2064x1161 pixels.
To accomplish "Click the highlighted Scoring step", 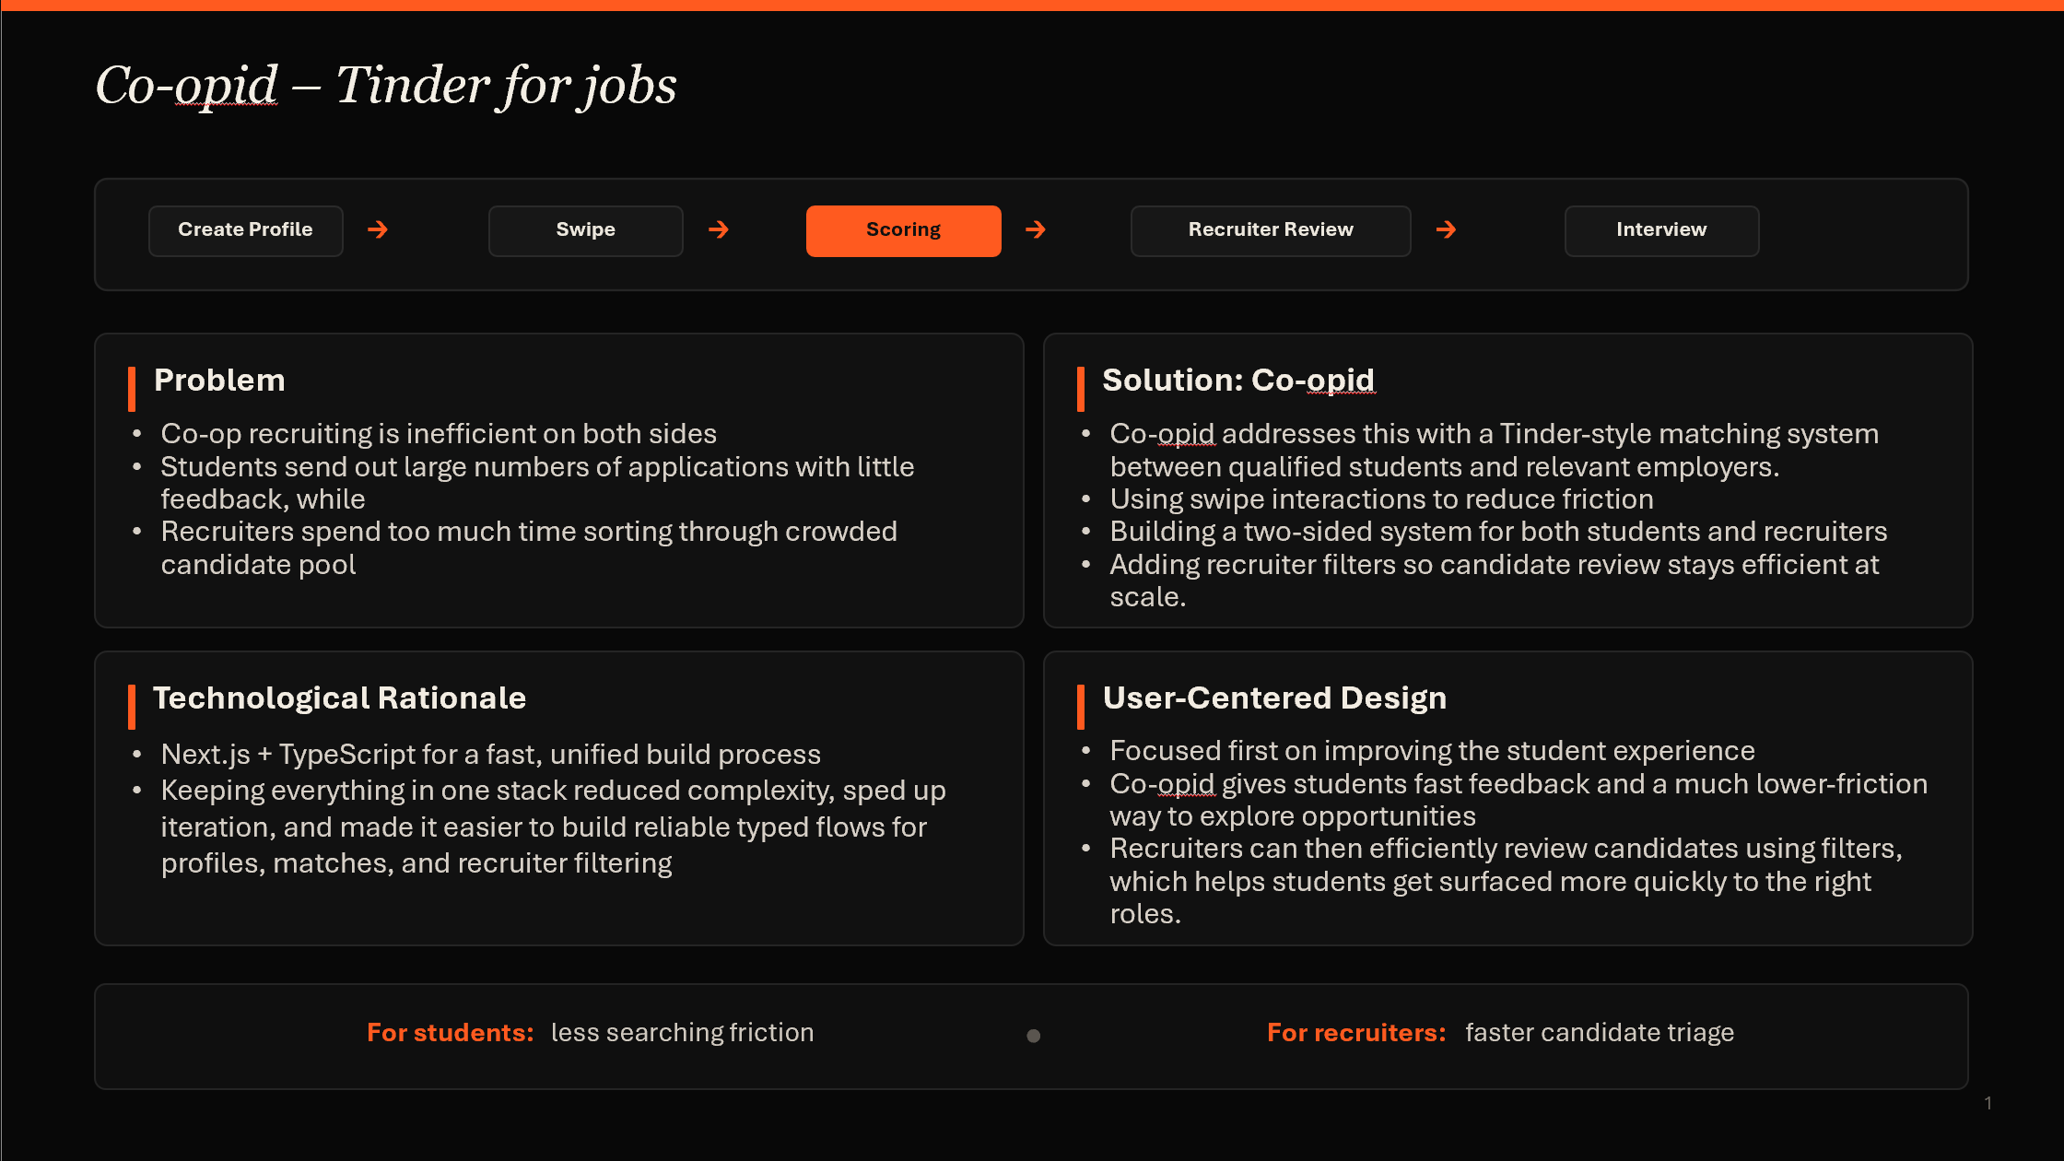I will click(x=903, y=230).
